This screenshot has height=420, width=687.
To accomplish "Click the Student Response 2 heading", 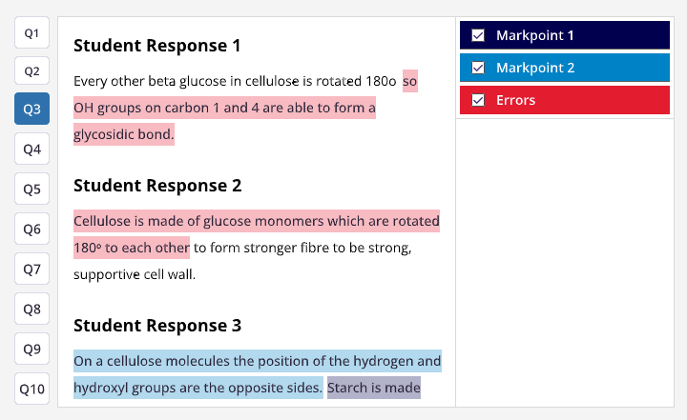I will click(x=157, y=185).
